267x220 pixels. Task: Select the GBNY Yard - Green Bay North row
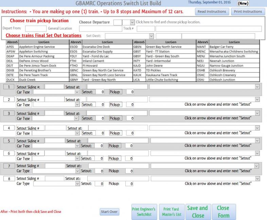pyautogui.click(x=101, y=80)
